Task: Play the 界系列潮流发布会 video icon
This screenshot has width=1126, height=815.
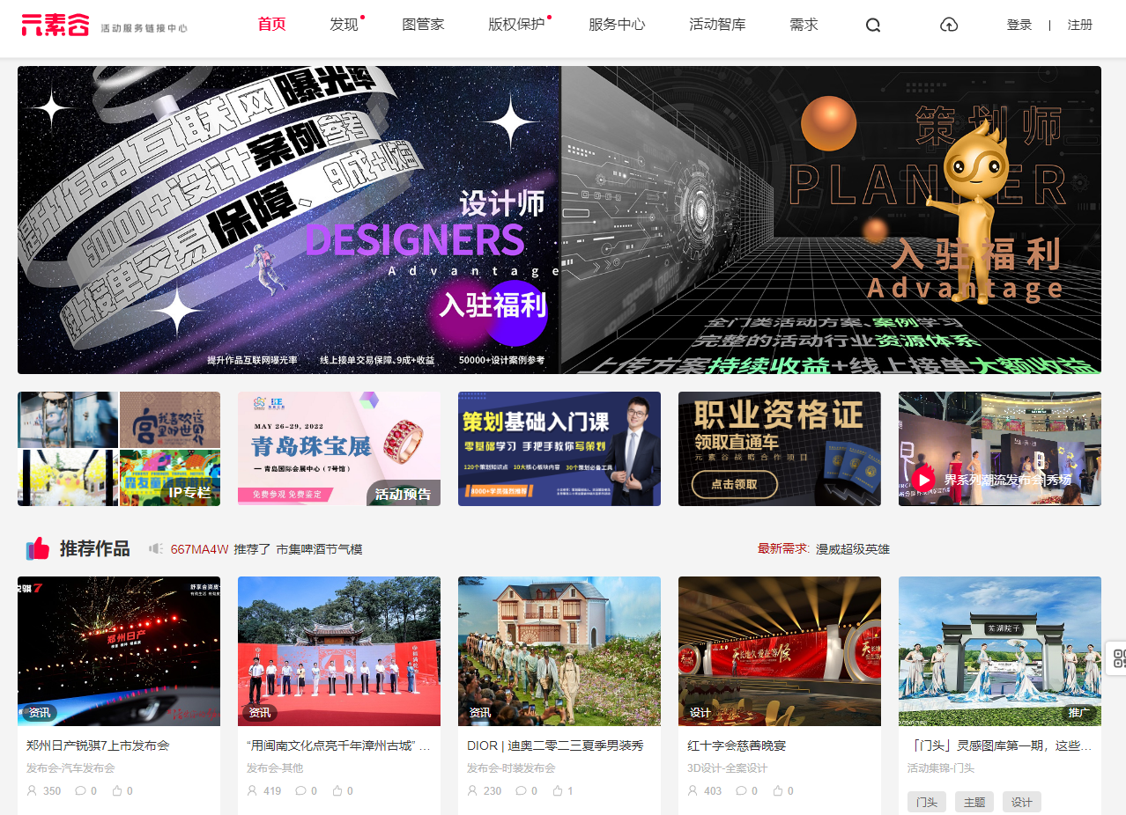Action: [x=923, y=480]
